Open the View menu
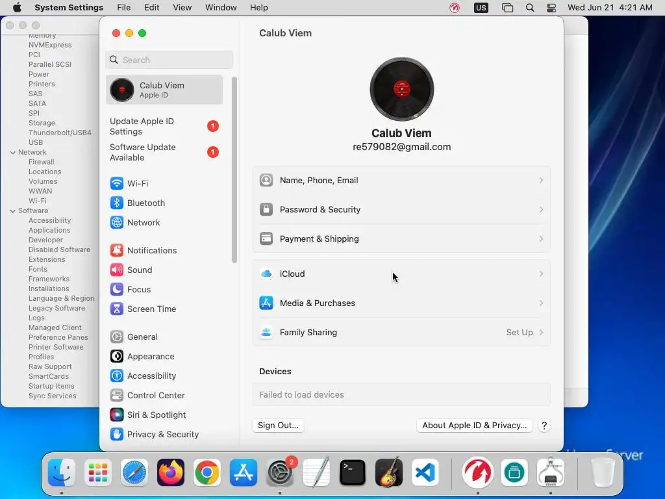The width and height of the screenshot is (665, 499). tap(182, 8)
